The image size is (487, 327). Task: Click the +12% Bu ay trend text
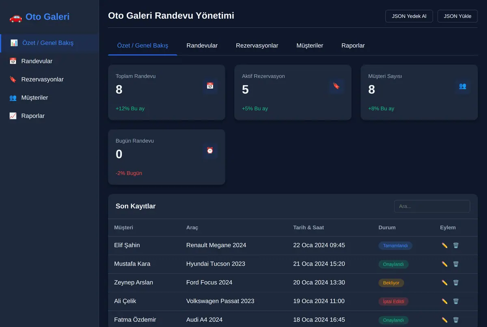(130, 108)
